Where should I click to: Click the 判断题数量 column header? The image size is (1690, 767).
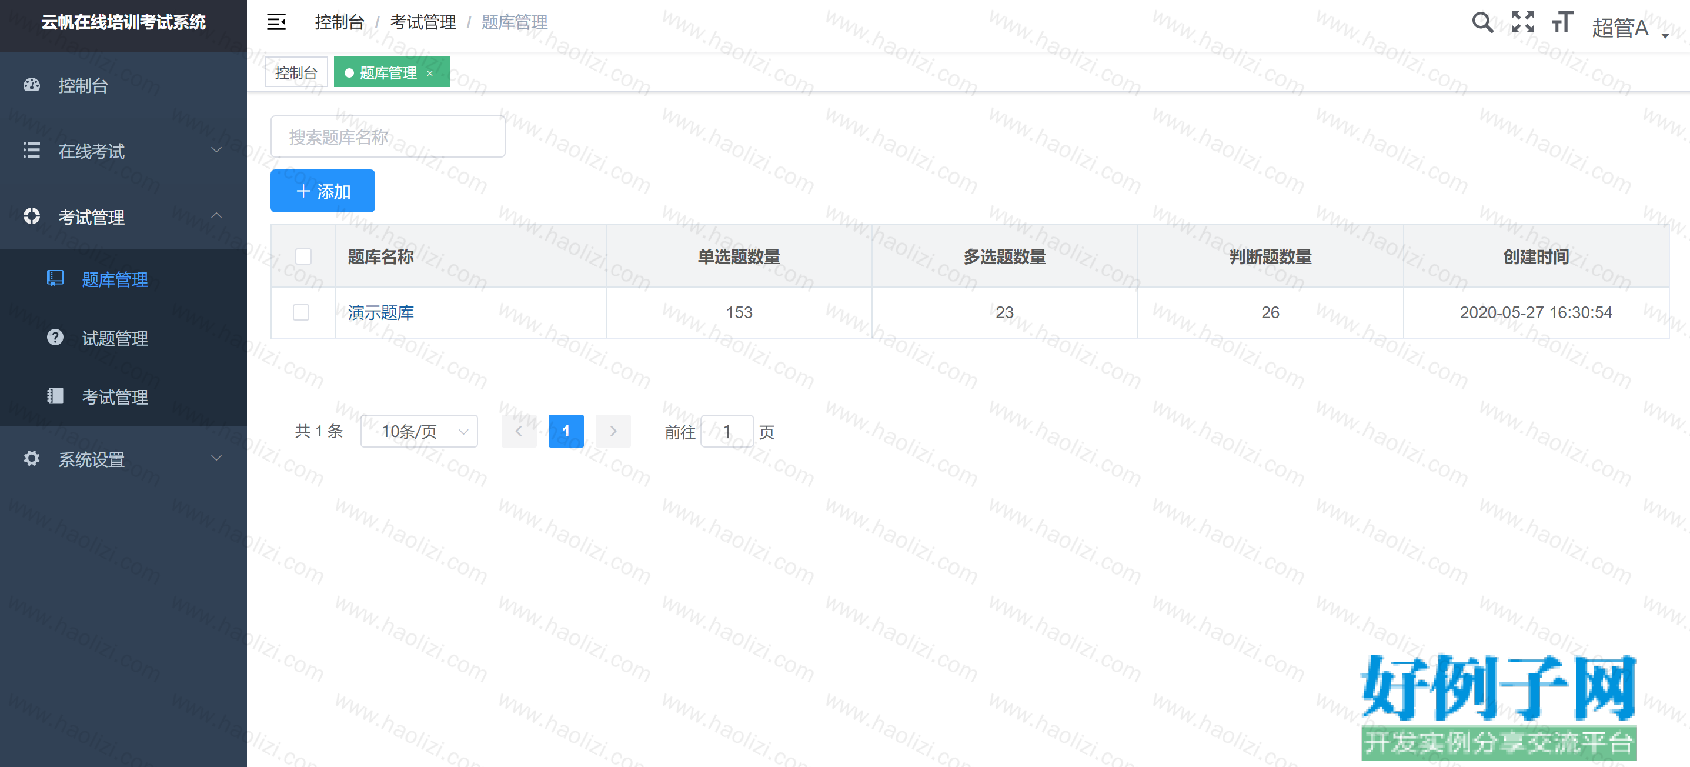pyautogui.click(x=1270, y=256)
